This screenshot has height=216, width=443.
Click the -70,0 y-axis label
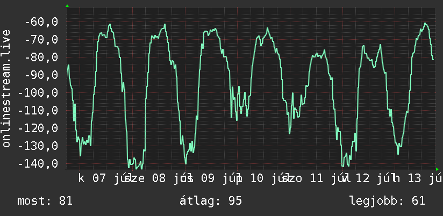pos(41,39)
